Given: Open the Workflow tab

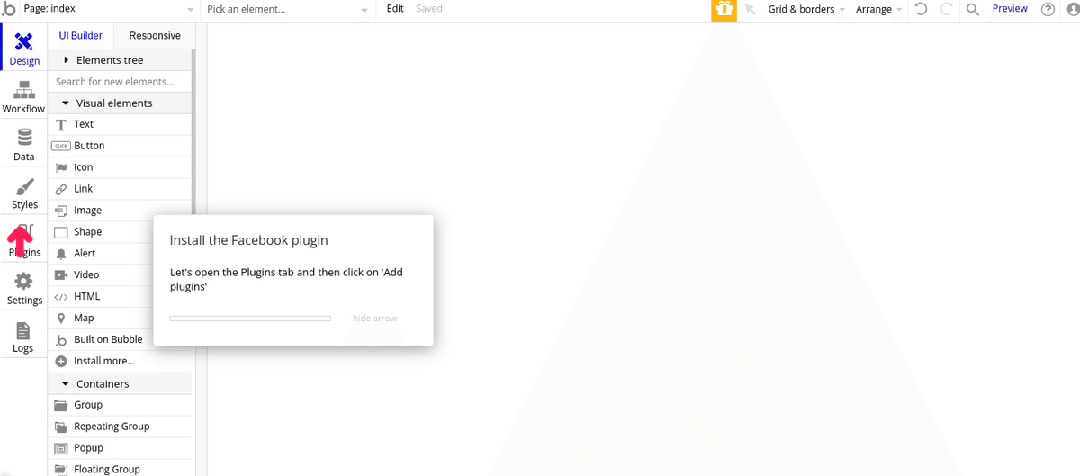Looking at the screenshot, I should point(24,97).
